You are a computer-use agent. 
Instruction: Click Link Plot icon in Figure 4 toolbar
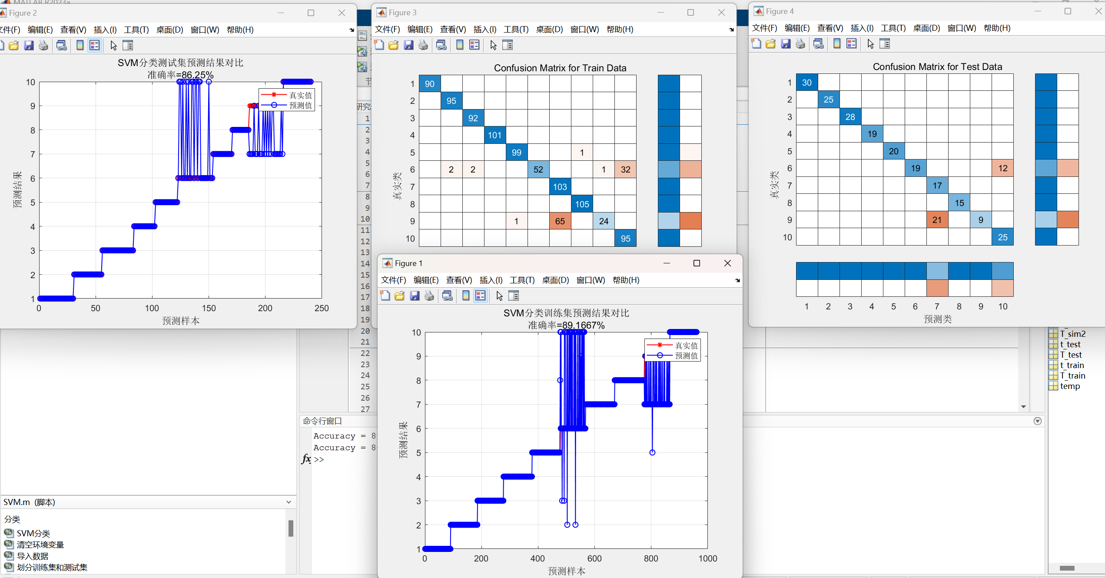click(819, 44)
